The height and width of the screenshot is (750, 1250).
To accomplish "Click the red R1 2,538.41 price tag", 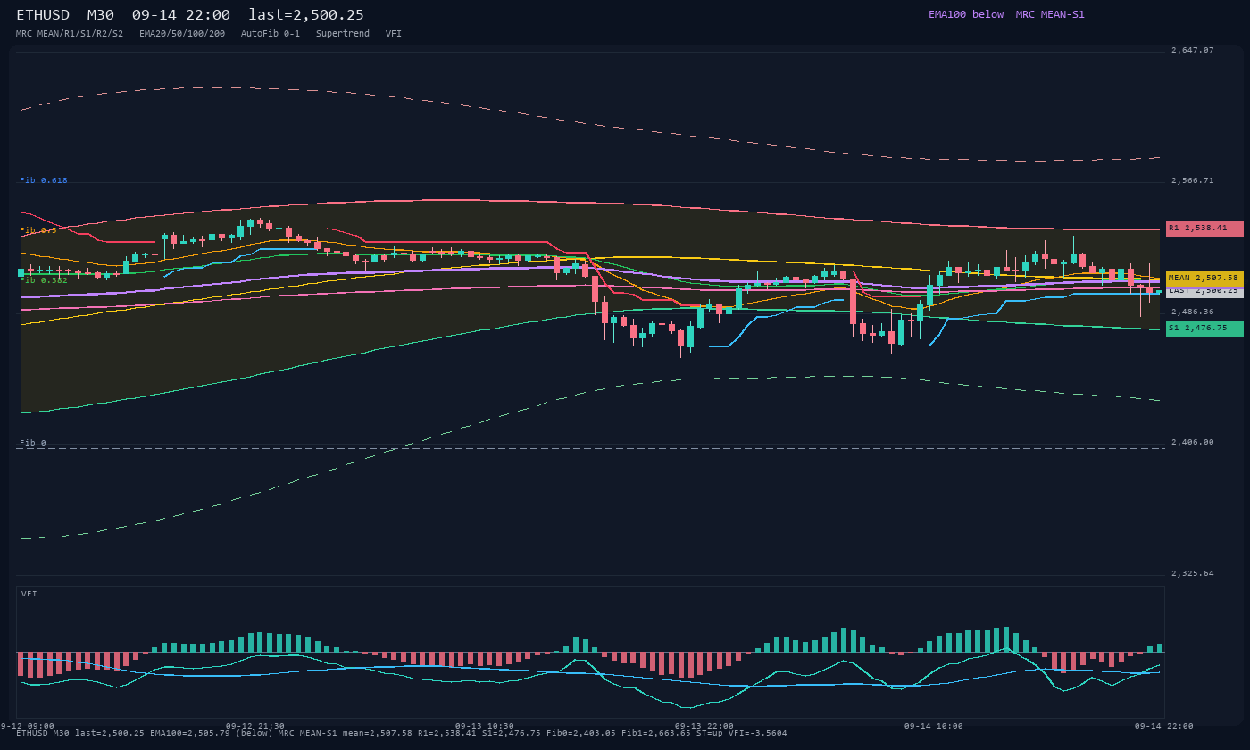I will pyautogui.click(x=1204, y=229).
